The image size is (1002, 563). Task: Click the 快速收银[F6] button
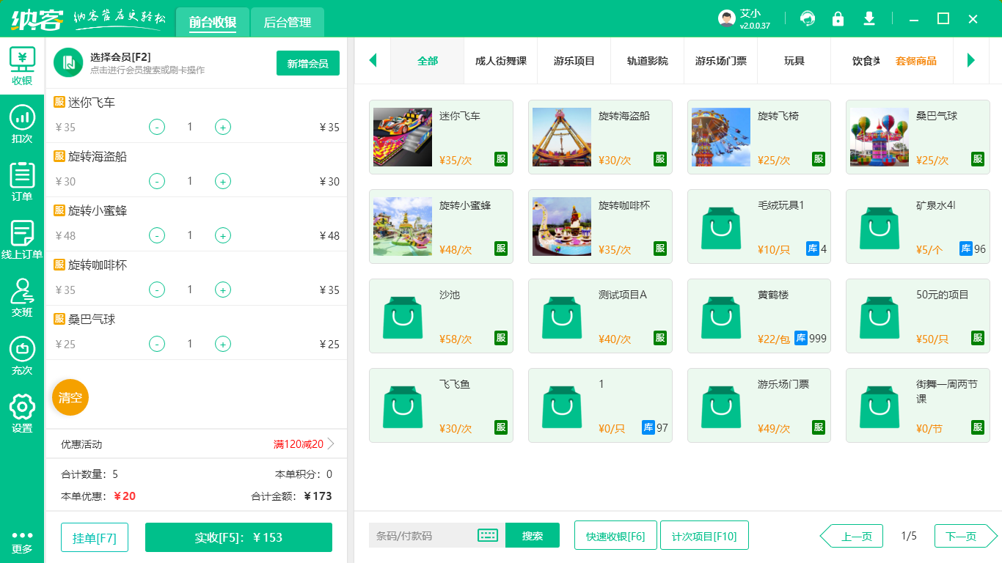click(615, 535)
